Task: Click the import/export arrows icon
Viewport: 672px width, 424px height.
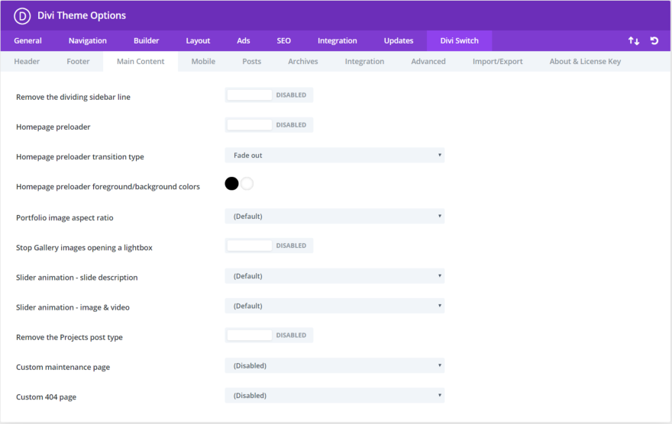Action: tap(633, 40)
